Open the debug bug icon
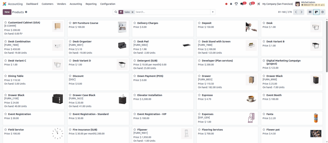This screenshot has width=328, height=143. tap(231, 4)
